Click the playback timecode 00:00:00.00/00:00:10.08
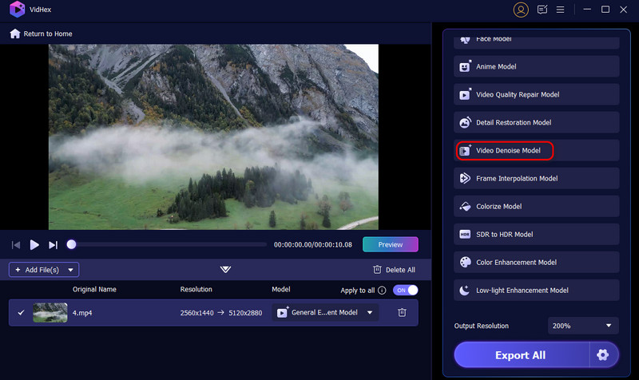This screenshot has height=380, width=639. 313,245
